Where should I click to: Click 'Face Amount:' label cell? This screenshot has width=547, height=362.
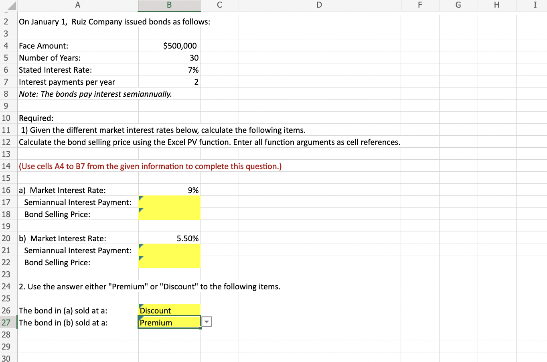coord(78,45)
